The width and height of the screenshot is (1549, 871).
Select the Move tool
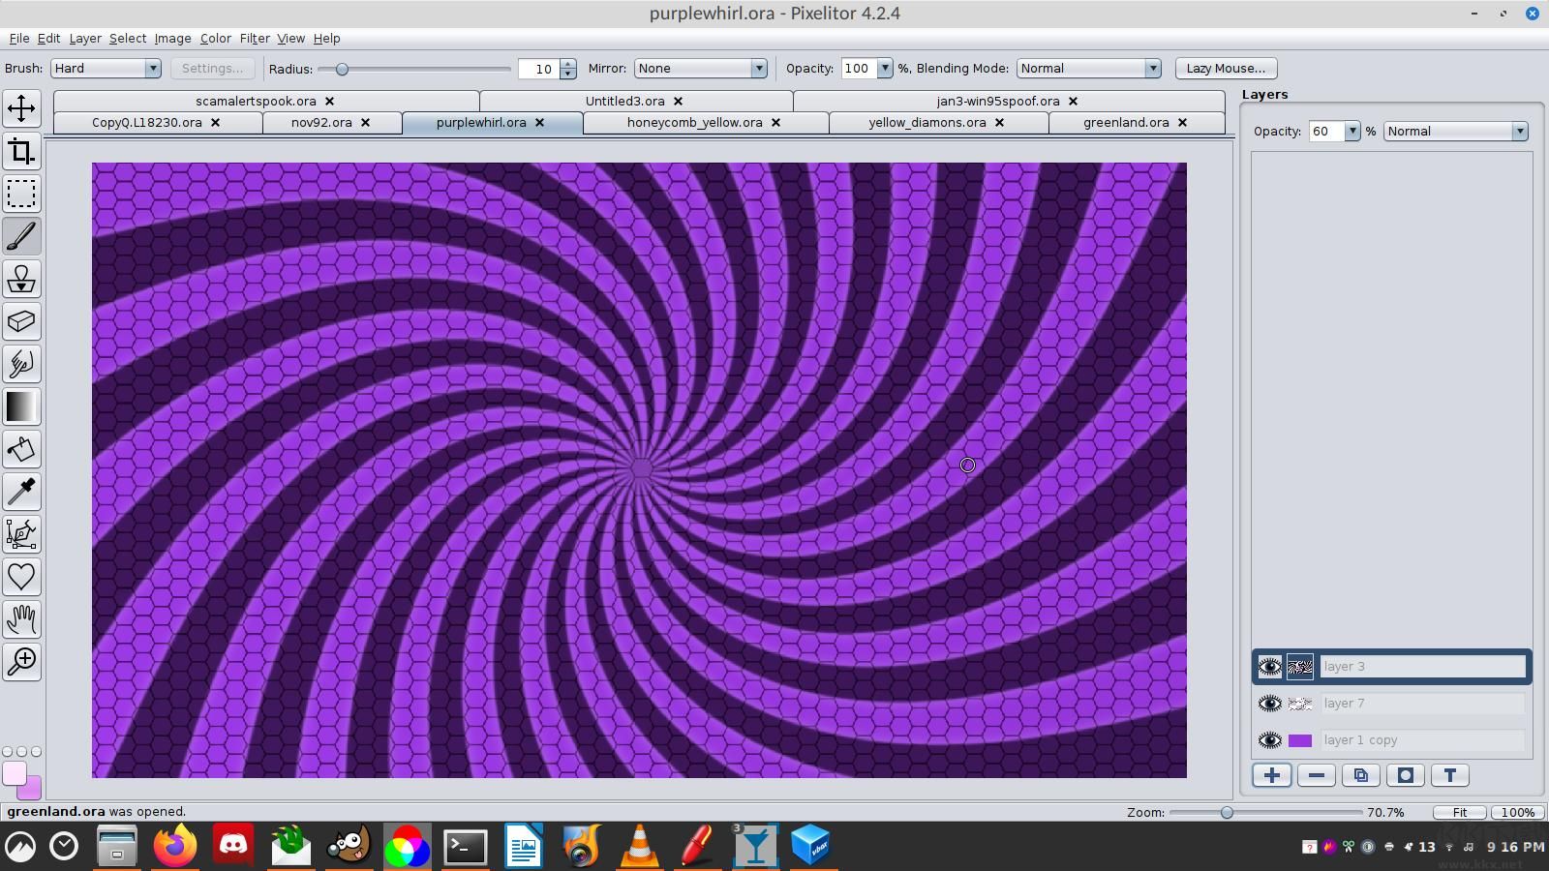click(x=21, y=108)
